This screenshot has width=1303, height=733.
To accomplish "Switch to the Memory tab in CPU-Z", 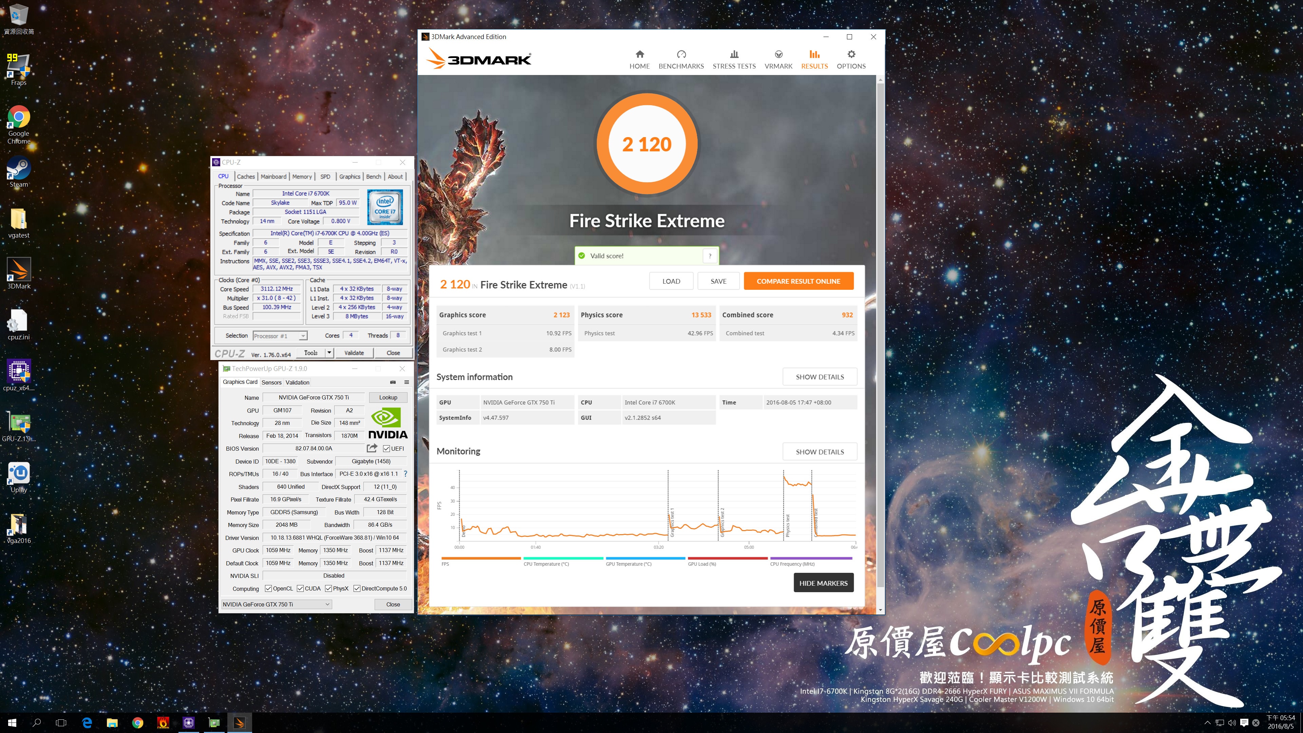I will [x=302, y=176].
